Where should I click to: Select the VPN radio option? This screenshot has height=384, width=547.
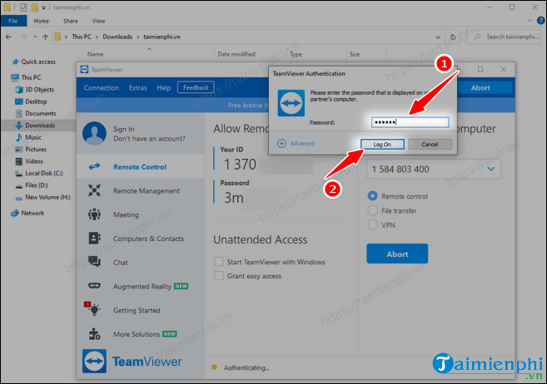point(372,224)
